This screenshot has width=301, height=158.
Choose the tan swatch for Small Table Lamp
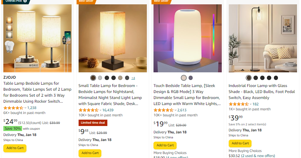click(120, 78)
